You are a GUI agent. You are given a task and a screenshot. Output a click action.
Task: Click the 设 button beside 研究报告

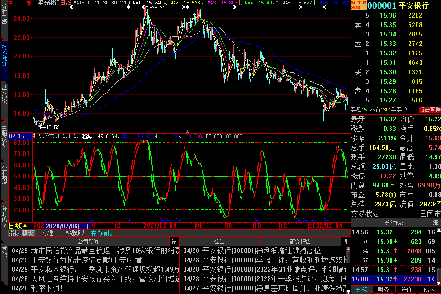(x=346, y=241)
